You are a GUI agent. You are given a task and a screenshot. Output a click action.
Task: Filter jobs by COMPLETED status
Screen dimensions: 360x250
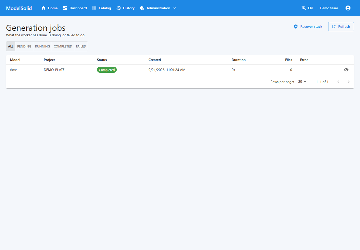point(63,46)
